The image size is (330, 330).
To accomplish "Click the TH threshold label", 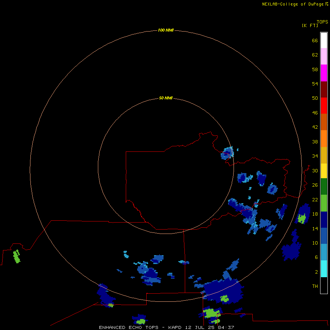I will click(x=315, y=286).
